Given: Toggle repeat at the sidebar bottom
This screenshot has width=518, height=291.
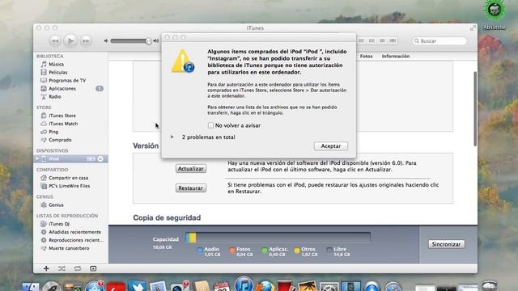Looking at the screenshot, I should pos(78,268).
